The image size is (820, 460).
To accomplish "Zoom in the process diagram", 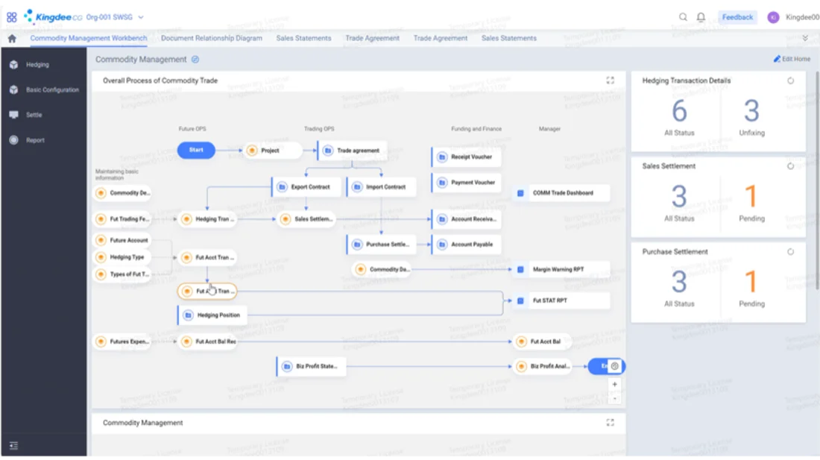I will tap(615, 384).
